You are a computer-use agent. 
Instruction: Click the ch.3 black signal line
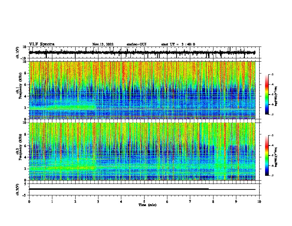pos(142,189)
